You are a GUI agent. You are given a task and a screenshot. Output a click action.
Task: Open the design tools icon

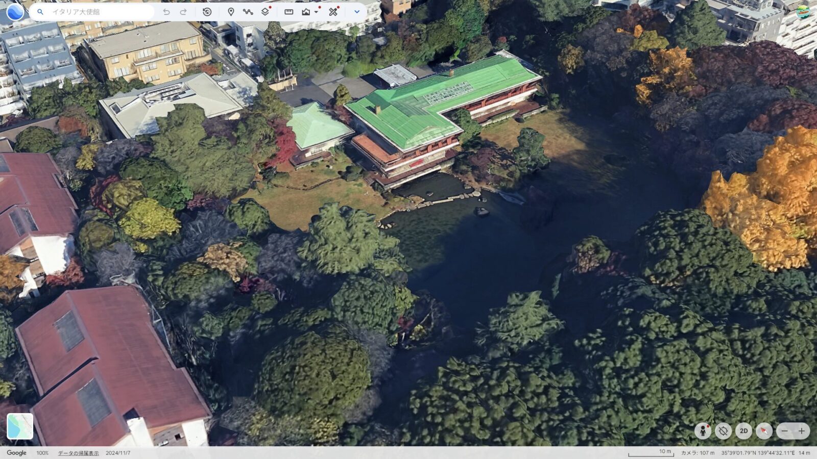click(333, 12)
